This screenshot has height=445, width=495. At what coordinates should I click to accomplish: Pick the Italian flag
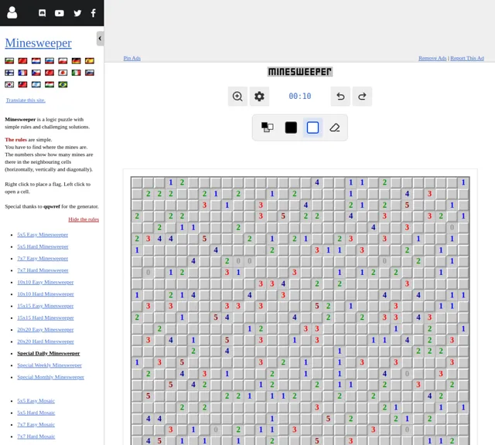76,73
